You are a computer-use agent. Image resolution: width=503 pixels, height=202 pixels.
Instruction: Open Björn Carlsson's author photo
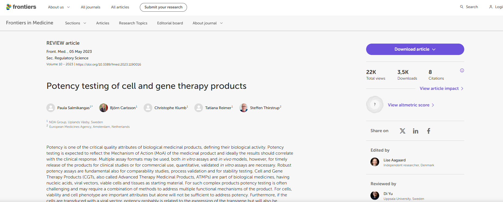[x=104, y=108]
